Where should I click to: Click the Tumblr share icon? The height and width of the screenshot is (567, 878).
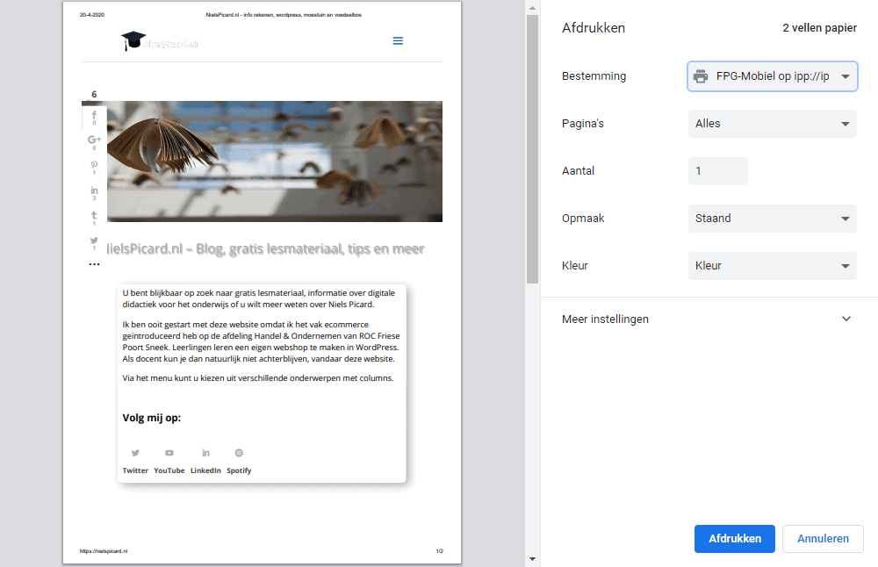click(x=94, y=213)
